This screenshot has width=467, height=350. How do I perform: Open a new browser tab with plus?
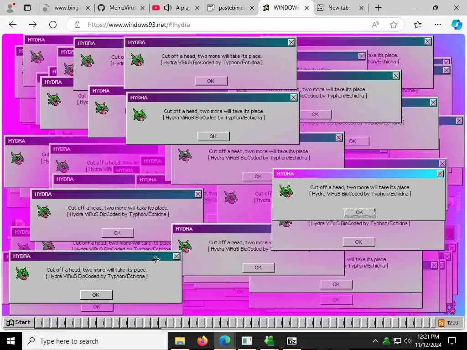point(378,8)
